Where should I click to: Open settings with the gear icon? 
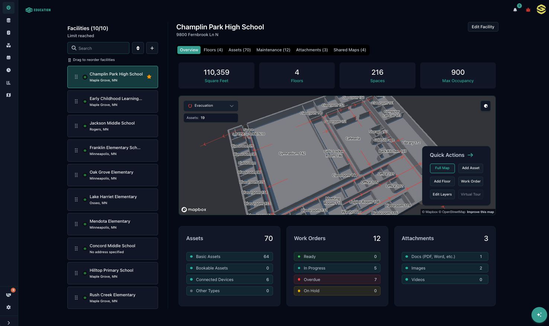(9, 307)
